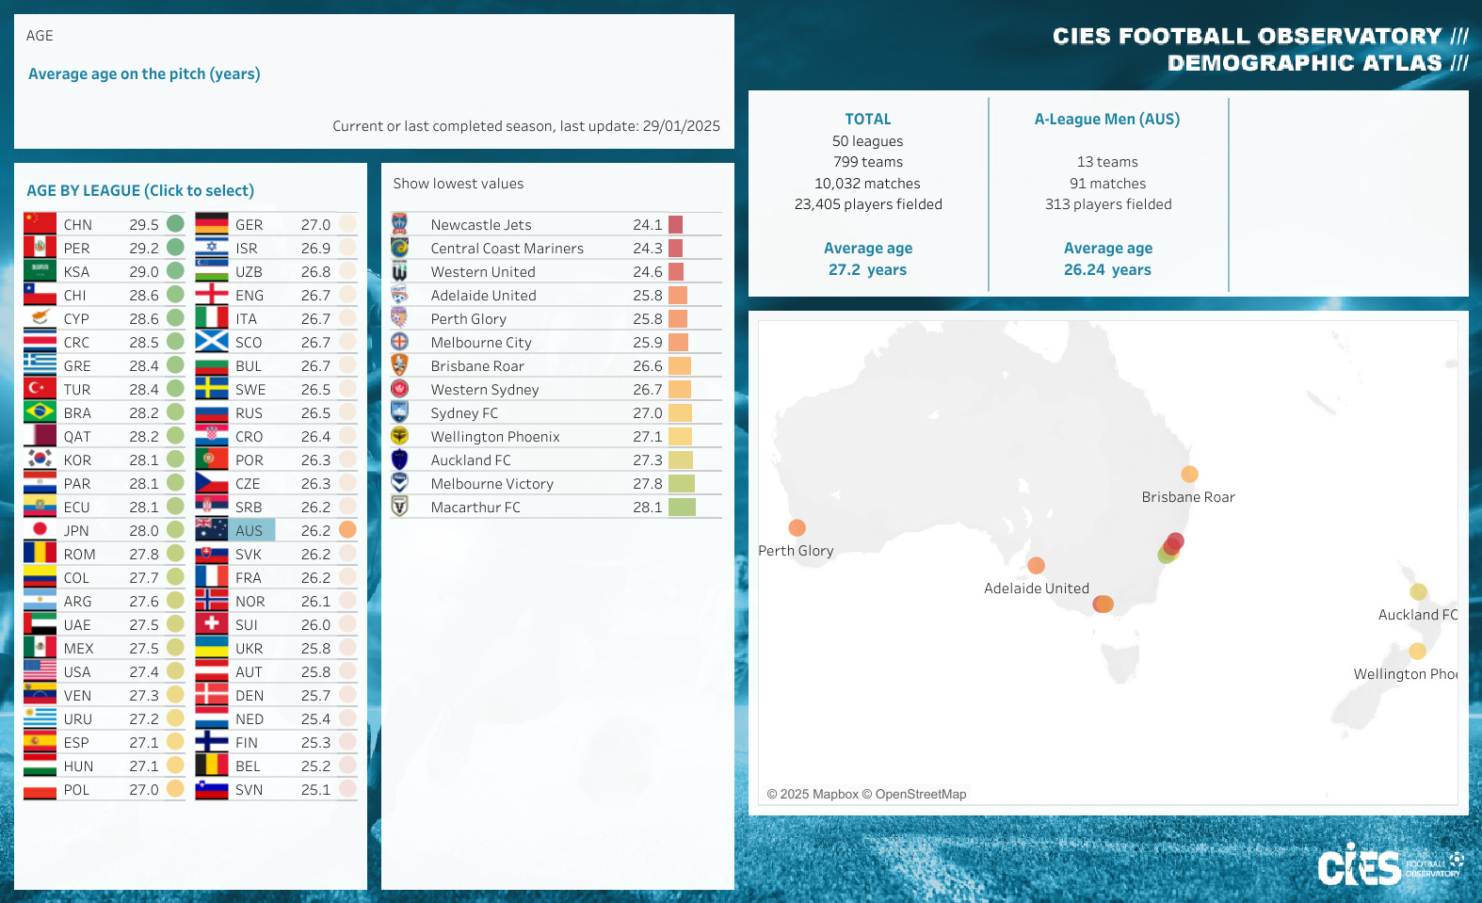Click the POL yellow age dot
The height and width of the screenshot is (903, 1482).
coord(175,788)
